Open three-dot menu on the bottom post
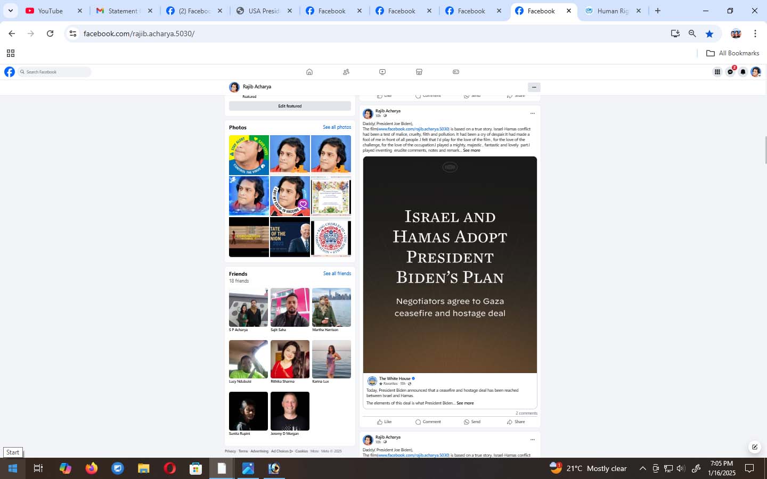Screen dimensions: 767x479 point(532,440)
